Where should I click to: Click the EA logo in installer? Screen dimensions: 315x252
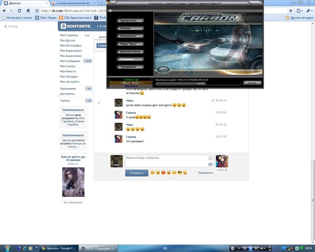163,69
